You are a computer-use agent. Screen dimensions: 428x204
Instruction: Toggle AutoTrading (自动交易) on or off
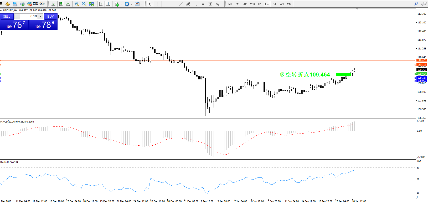37,4
